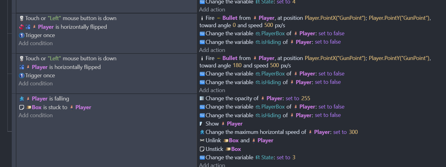This screenshot has height=167, width=446.
Task: Click the platformer icon beside "Player is falling"
Action: point(21,99)
